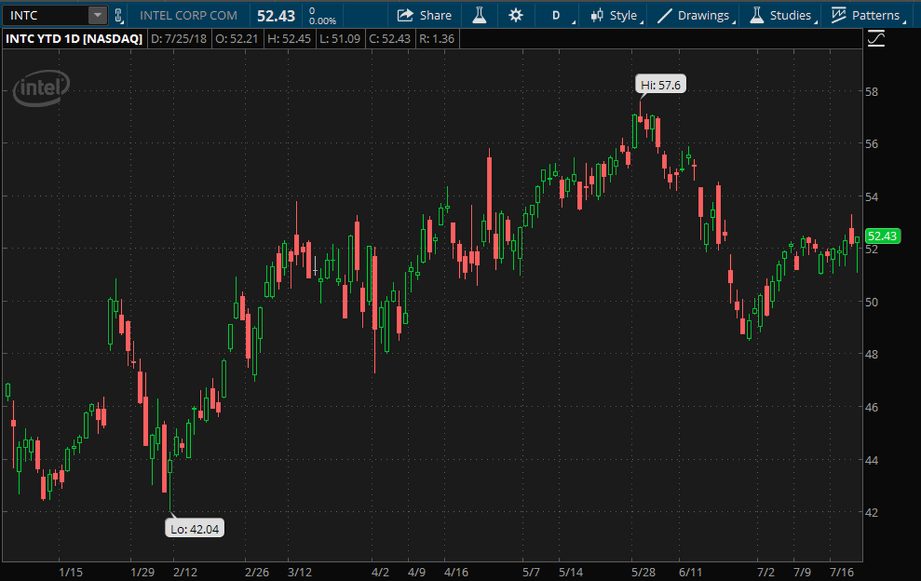Open the Drawings menu
Screen dimensions: 921x581
(x=696, y=15)
